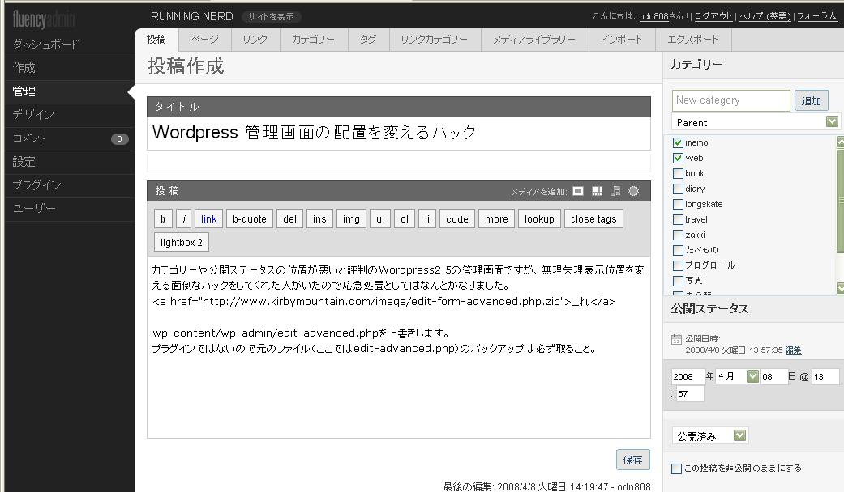Go to the リンクカテゴリー tab

coord(435,40)
